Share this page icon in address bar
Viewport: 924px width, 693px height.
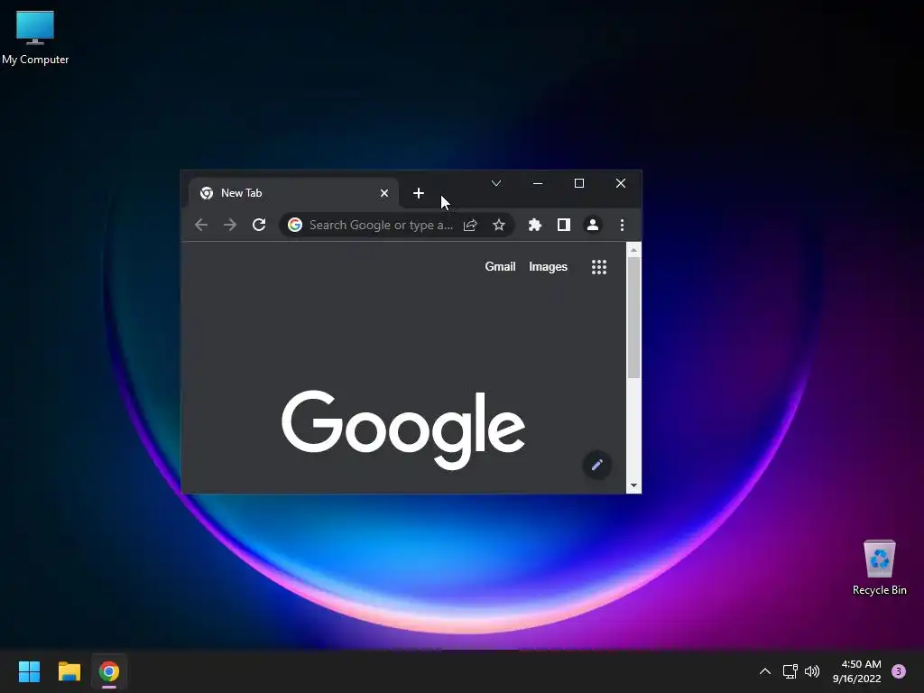[470, 225]
